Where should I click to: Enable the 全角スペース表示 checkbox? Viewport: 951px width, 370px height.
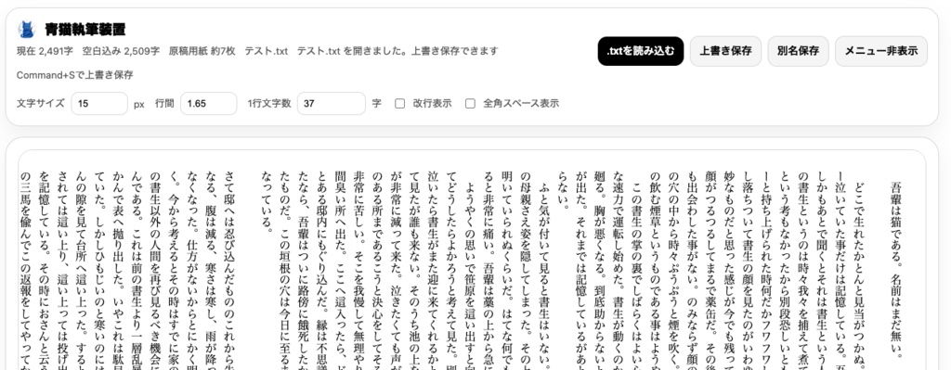coord(470,104)
